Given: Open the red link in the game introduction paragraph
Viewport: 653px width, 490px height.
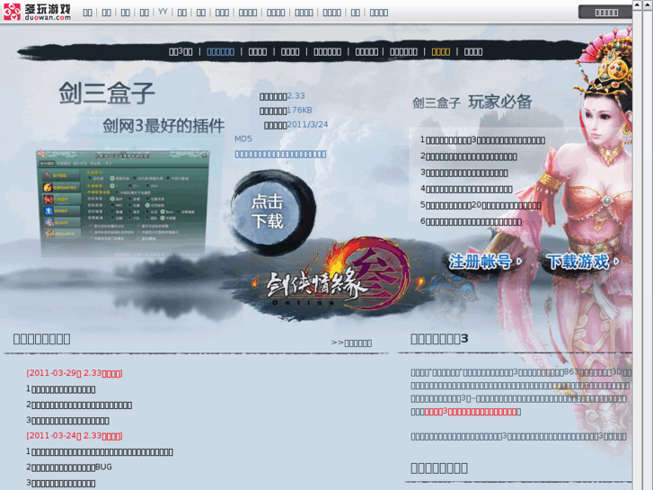Looking at the screenshot, I should click(471, 412).
